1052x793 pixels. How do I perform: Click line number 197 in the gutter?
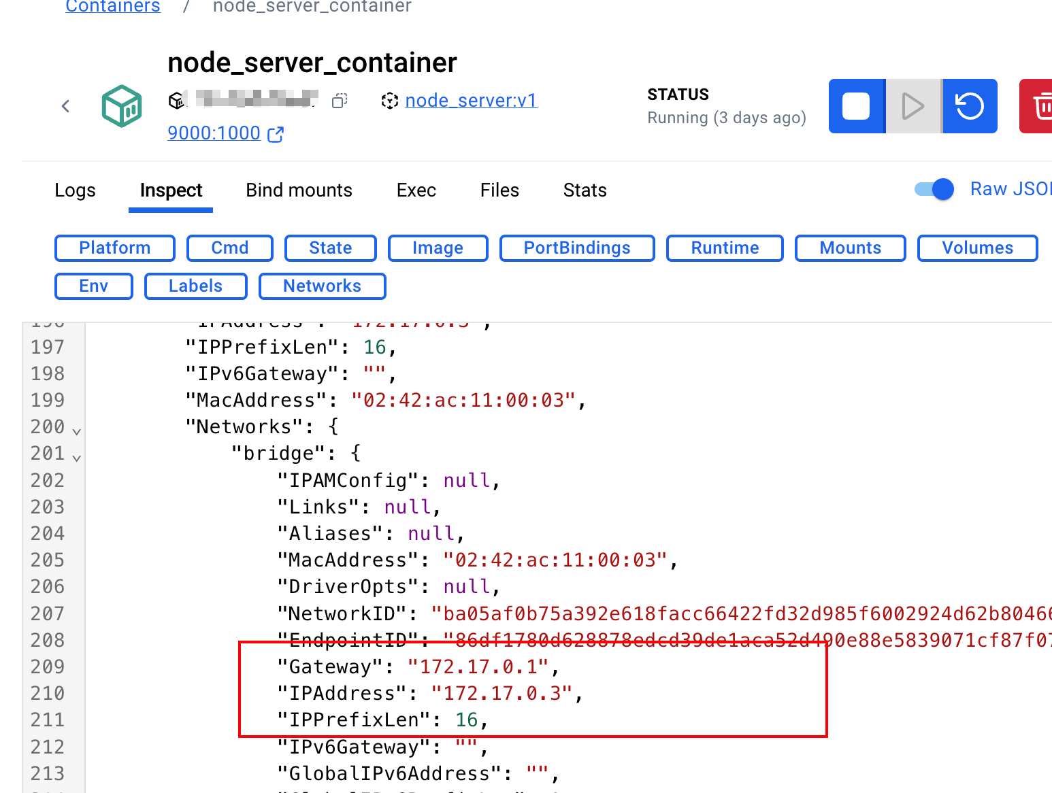pos(48,348)
